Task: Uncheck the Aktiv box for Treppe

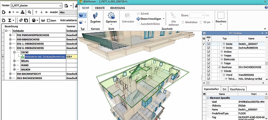Action: click(x=208, y=56)
